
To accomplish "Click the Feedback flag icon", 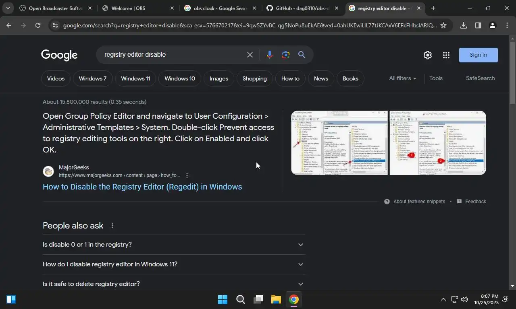I will 459,202.
